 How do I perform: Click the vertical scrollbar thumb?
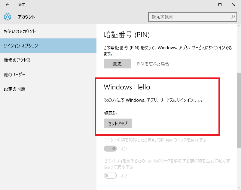[239, 110]
